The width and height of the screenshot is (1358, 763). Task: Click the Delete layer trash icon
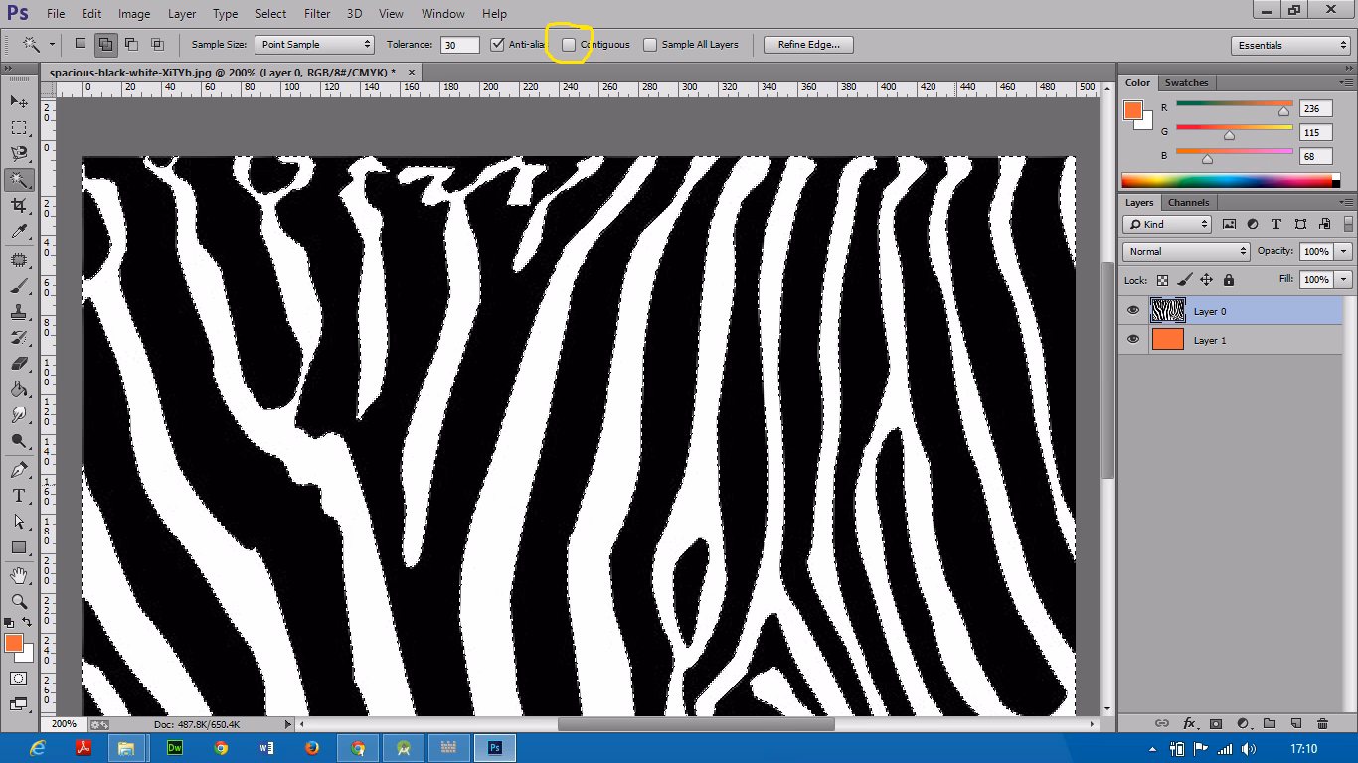[x=1323, y=724]
